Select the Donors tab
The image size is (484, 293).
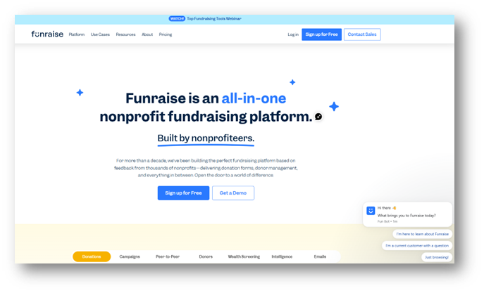[x=206, y=256]
